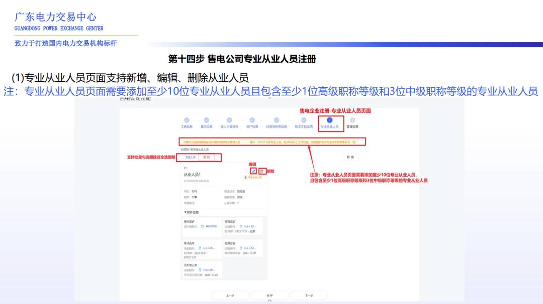Click the 社保证明 attachment document icon
Image resolution: width=543 pixels, height=304 pixels.
coord(240,248)
